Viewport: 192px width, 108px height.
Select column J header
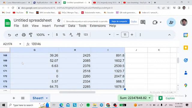click(x=136, y=50)
